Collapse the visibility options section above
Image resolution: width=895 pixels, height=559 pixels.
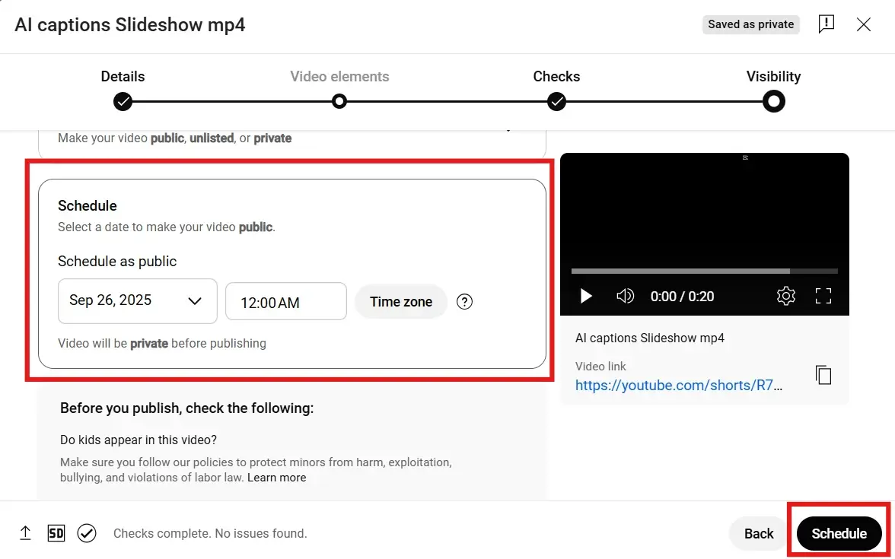tap(508, 130)
